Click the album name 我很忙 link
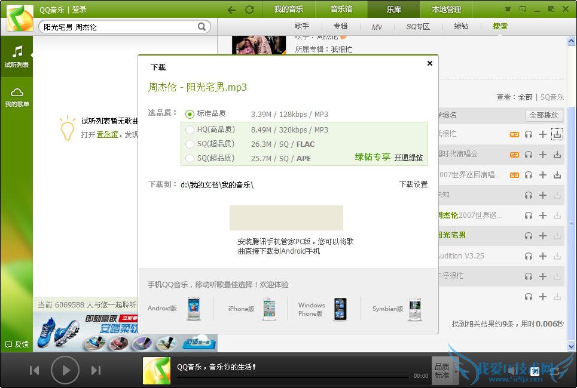The height and width of the screenshot is (388, 577). click(341, 49)
